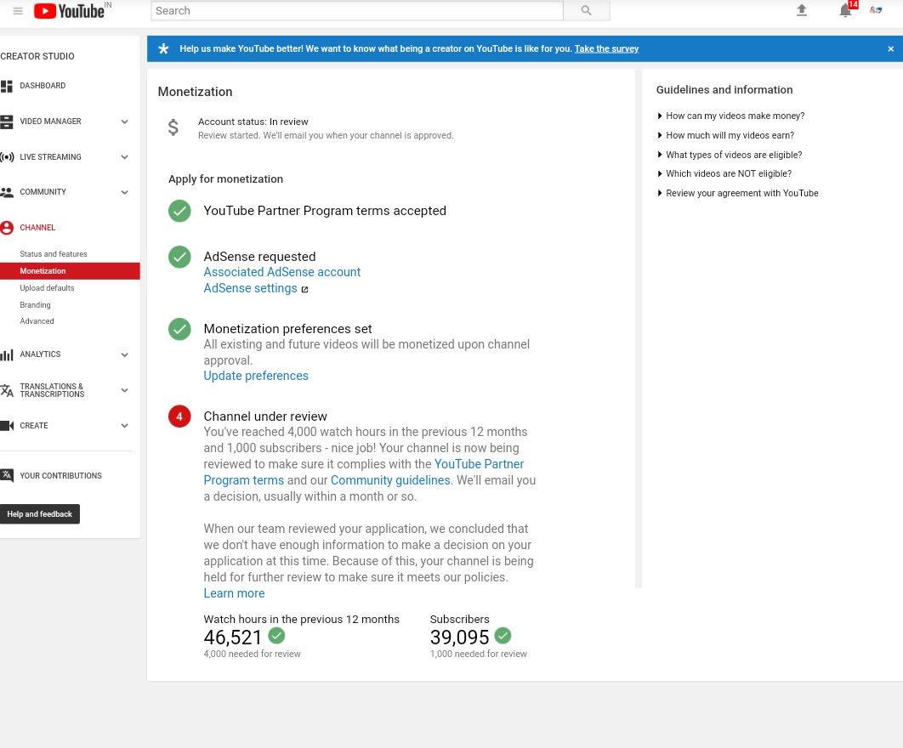Open the account avatar menu
This screenshot has width=903, height=748.
point(876,10)
